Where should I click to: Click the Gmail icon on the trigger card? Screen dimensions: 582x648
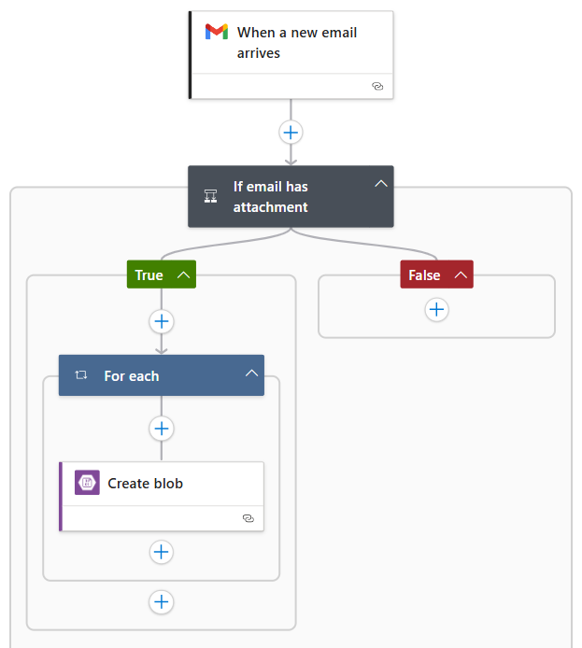click(x=217, y=32)
